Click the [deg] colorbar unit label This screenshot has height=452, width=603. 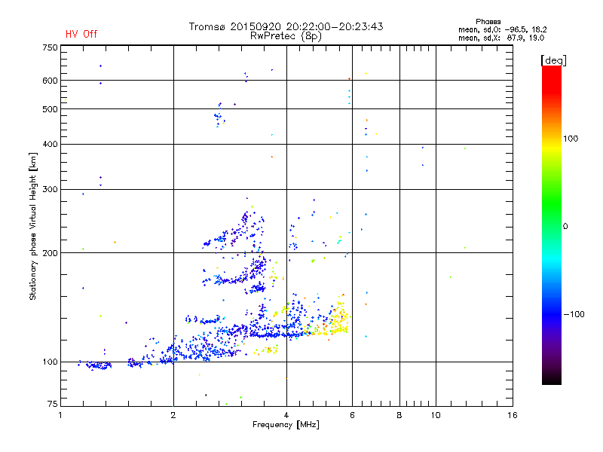[x=553, y=60]
